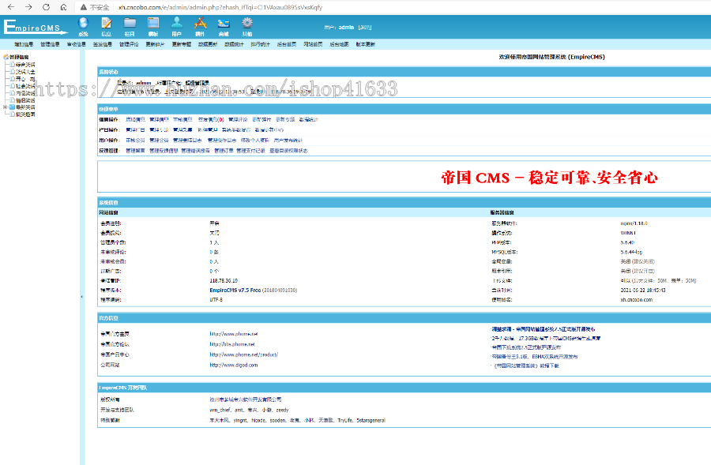
Task: Click the EmpireCMS logo
Action: (x=36, y=27)
